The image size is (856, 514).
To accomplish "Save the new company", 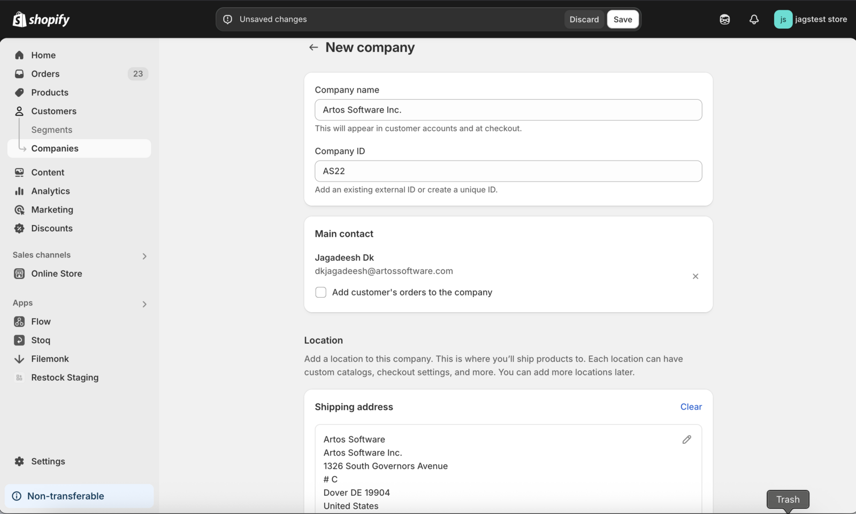I will coord(623,19).
